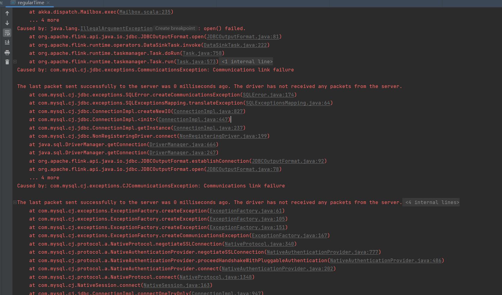Print the console output
The width and height of the screenshot is (502, 295).
coord(7,52)
